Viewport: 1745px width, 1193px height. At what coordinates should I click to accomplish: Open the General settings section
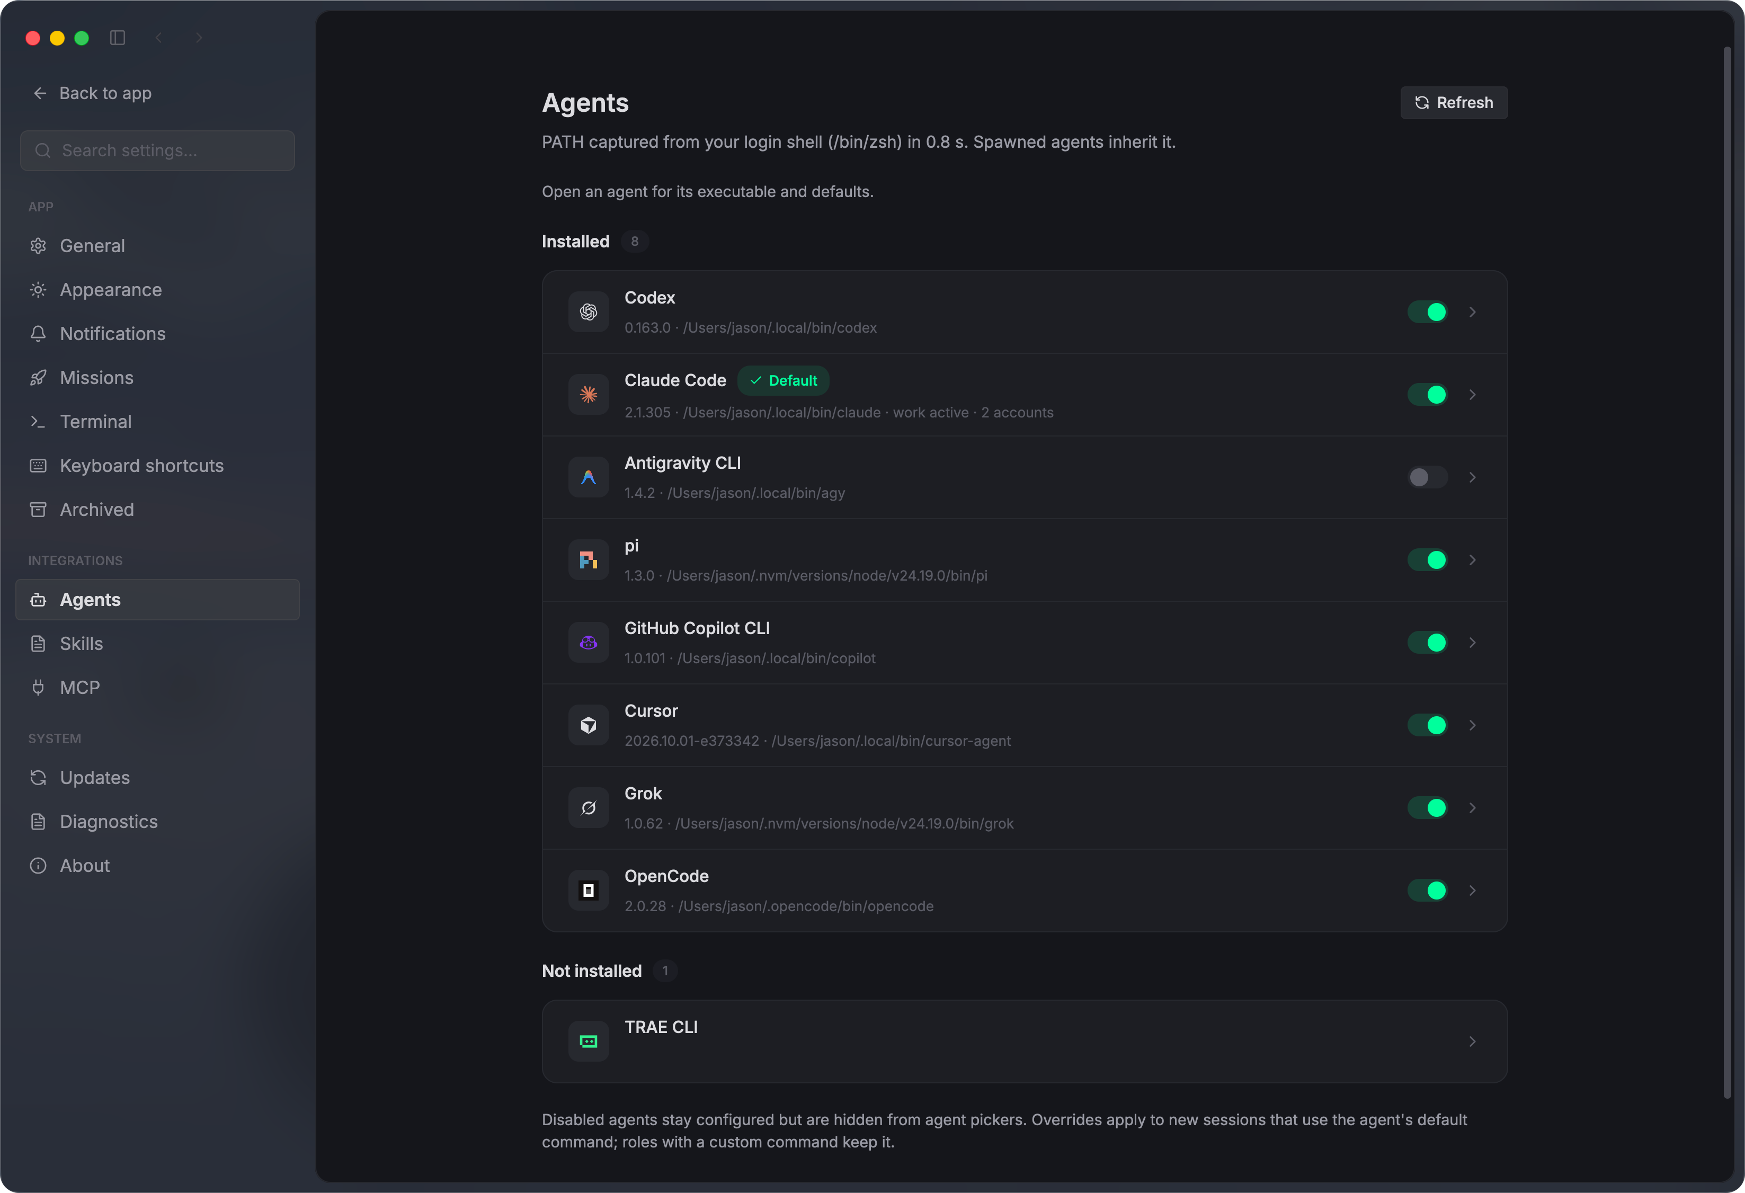[157, 245]
